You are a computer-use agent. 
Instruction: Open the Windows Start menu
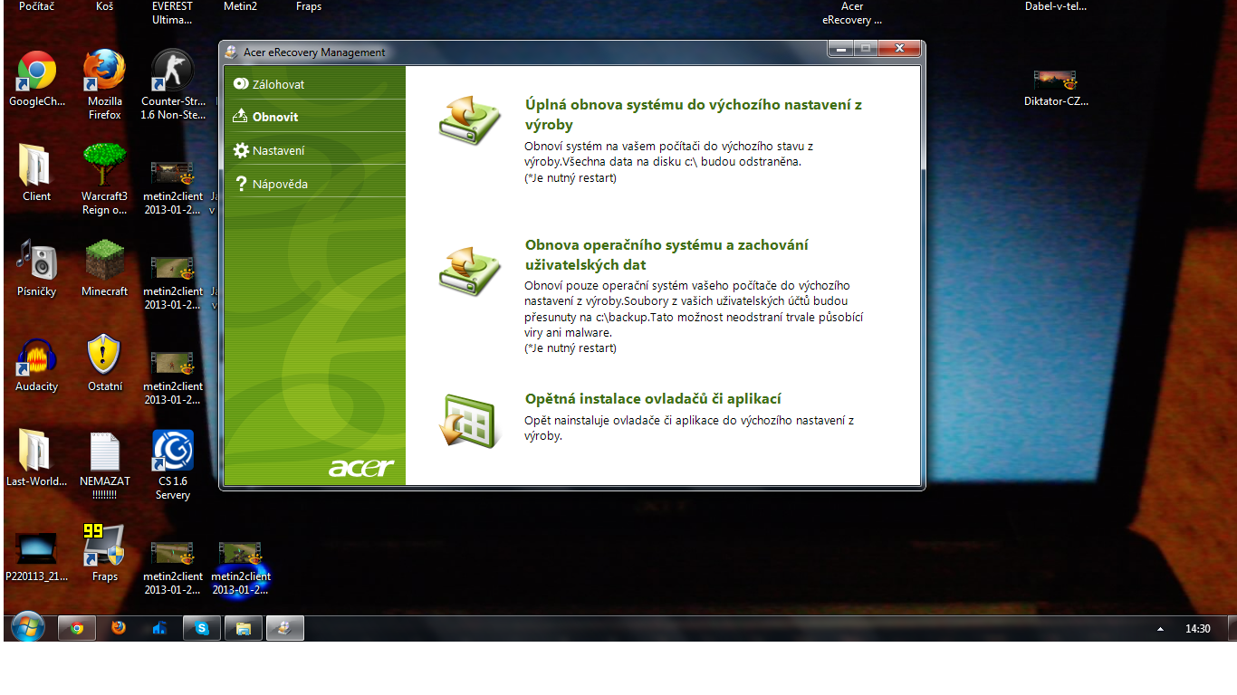pyautogui.click(x=27, y=627)
